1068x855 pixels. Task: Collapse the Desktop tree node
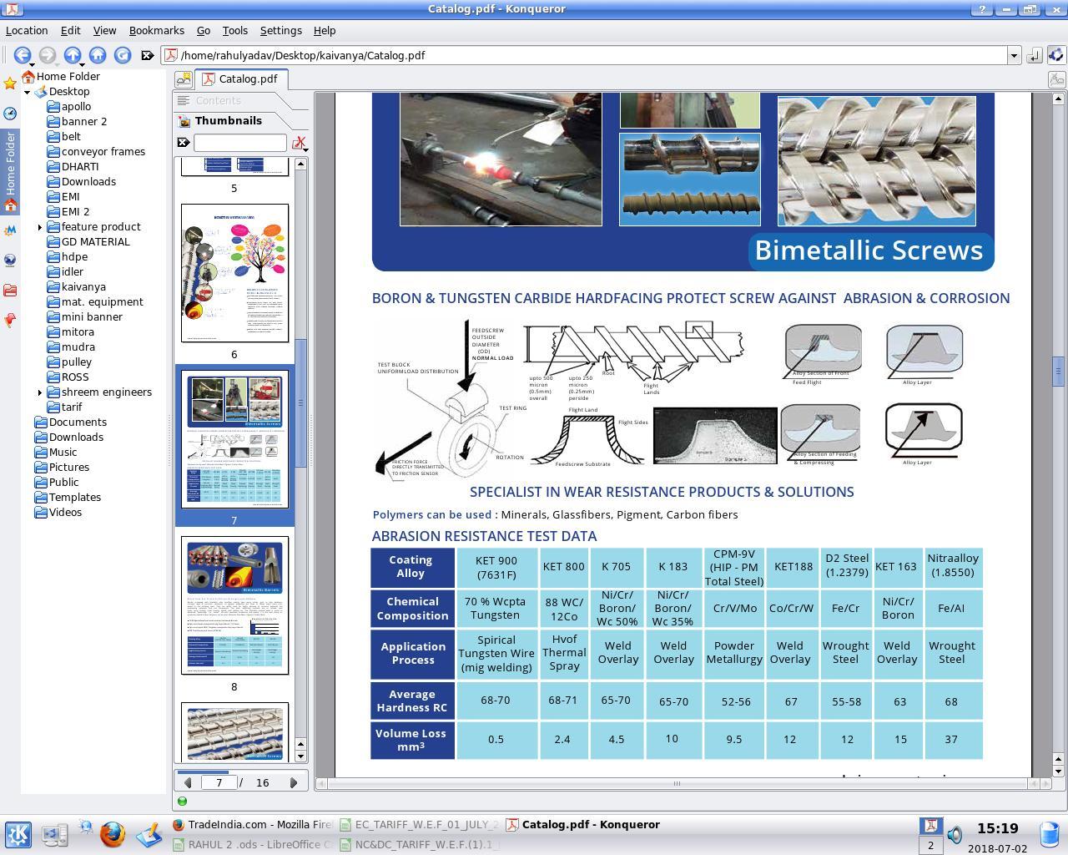[27, 92]
